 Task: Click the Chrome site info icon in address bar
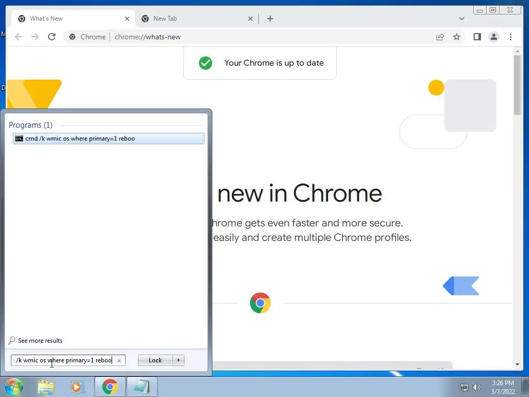click(x=72, y=37)
